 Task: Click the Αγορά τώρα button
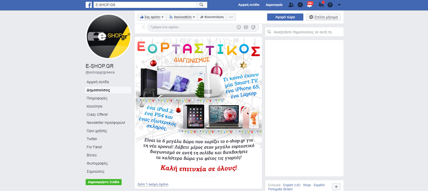285,17
